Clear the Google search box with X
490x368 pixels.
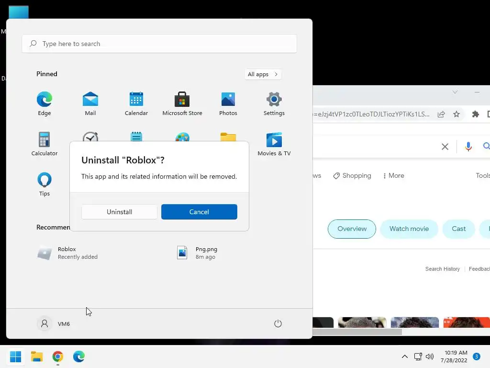(445, 147)
